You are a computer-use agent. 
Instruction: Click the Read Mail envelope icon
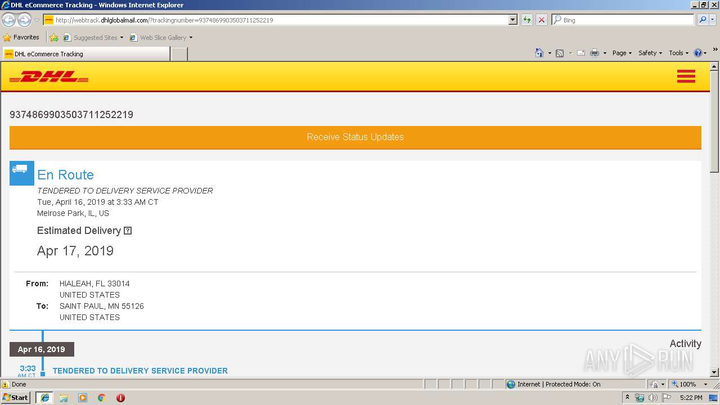click(x=581, y=53)
